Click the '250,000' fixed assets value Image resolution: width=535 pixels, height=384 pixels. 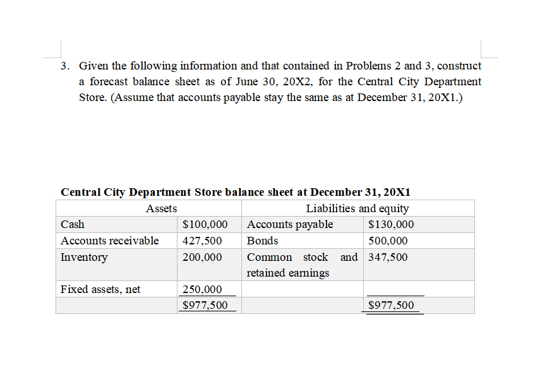coord(201,289)
